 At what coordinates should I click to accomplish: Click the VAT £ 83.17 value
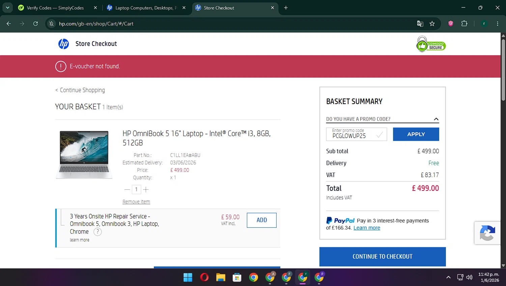pos(430,175)
